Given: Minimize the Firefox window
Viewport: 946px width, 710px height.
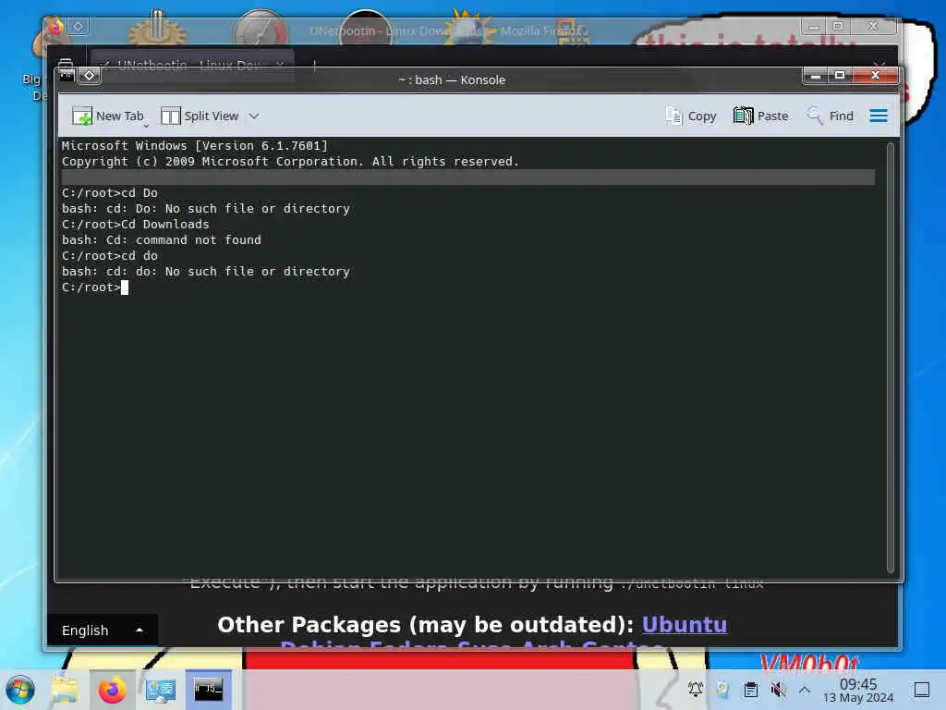Looking at the screenshot, I should [813, 26].
